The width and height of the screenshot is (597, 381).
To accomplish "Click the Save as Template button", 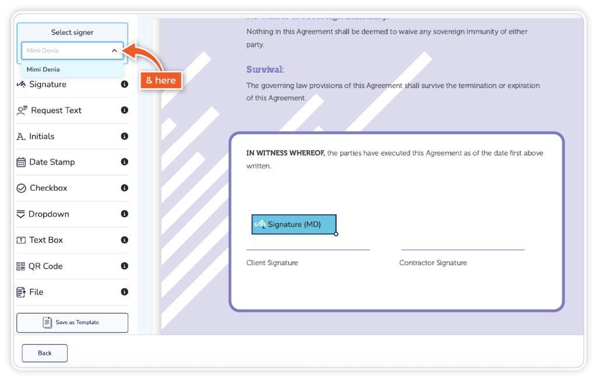I will [72, 323].
